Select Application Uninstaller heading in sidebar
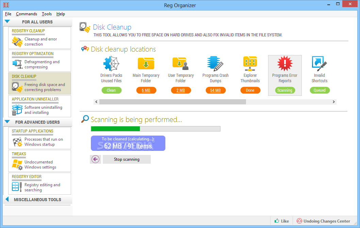 (x=35, y=99)
